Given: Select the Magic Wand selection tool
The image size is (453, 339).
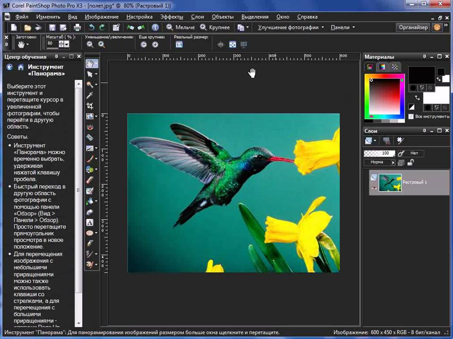Looking at the screenshot, I should [90, 84].
